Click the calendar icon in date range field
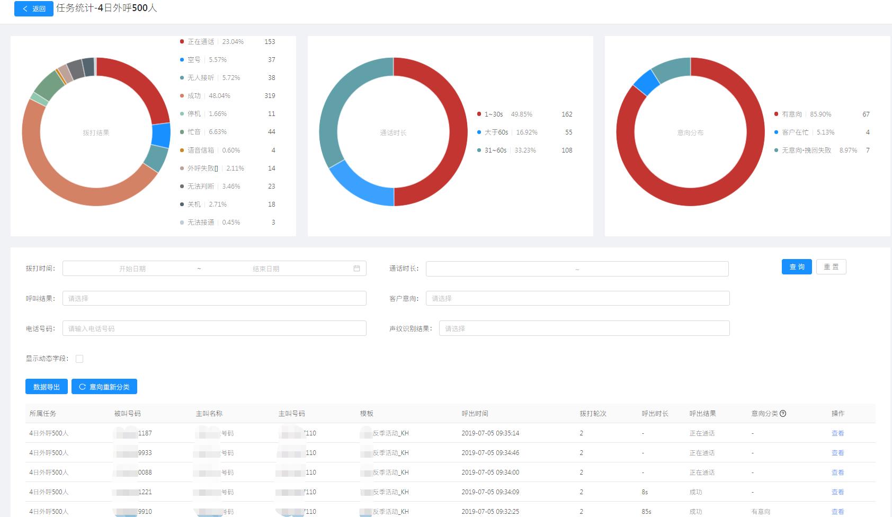 pyautogui.click(x=356, y=269)
